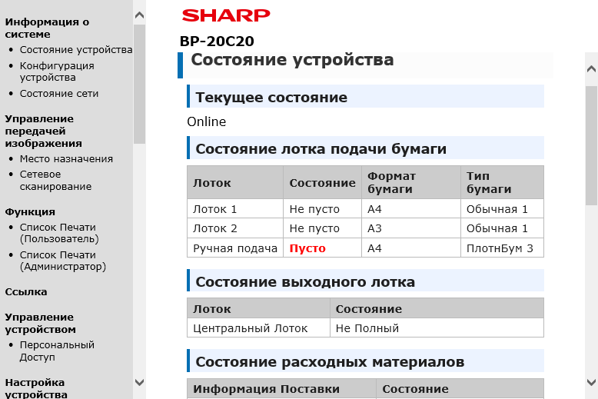598x399 pixels.
Task: Select Настройка устройства heading
Action: (36, 388)
